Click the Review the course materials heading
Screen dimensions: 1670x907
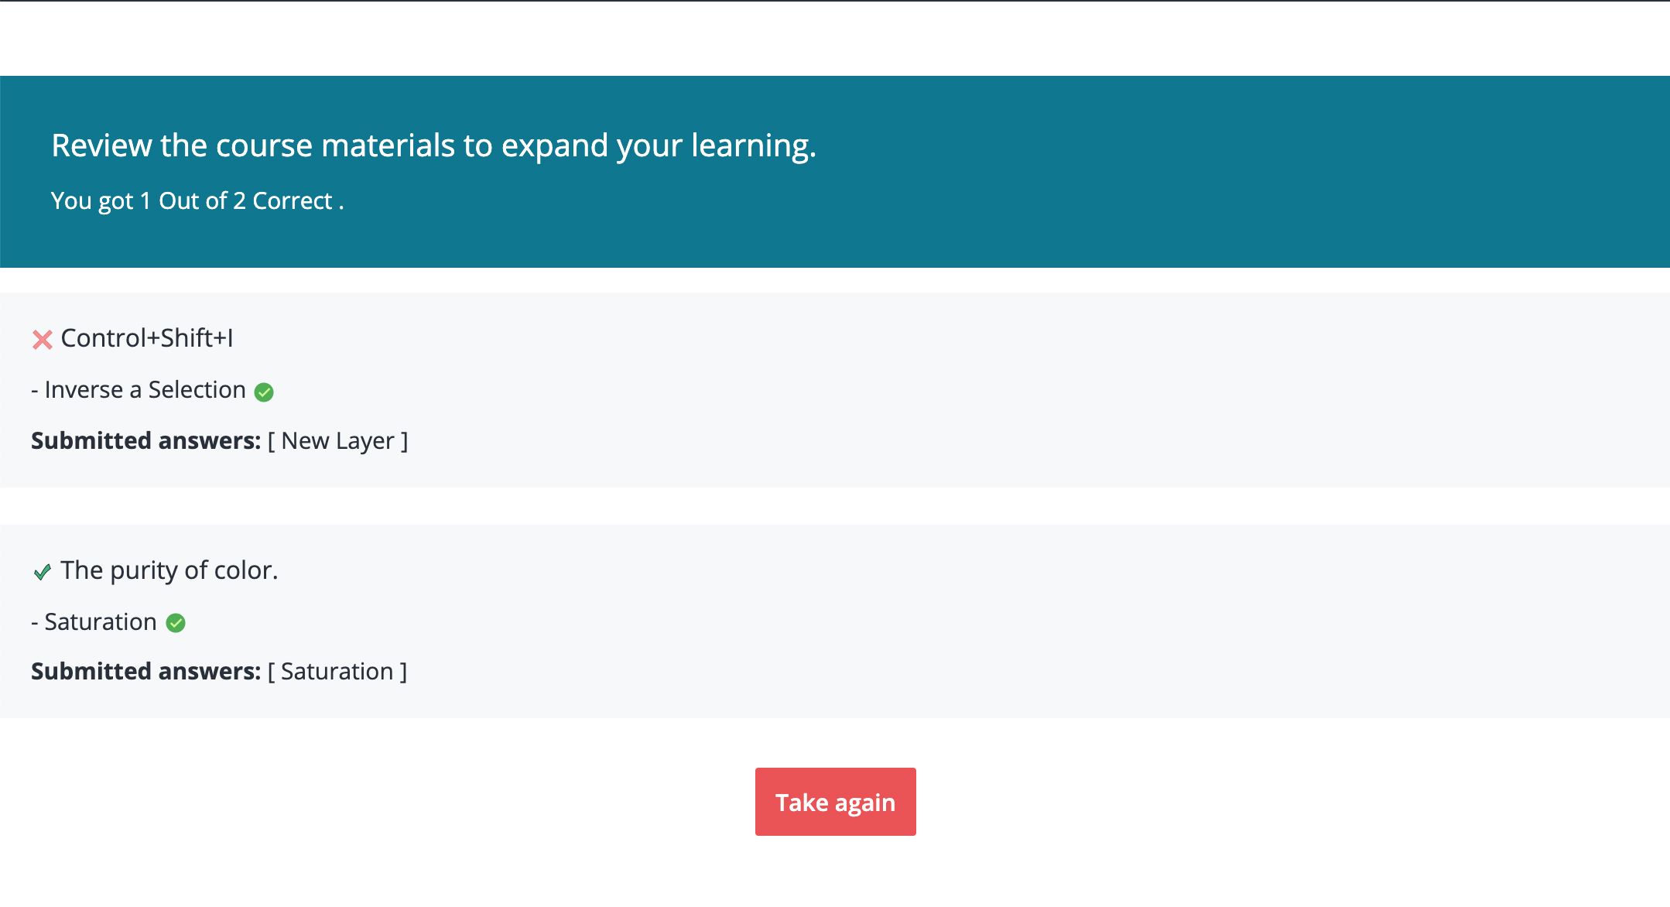(x=433, y=145)
